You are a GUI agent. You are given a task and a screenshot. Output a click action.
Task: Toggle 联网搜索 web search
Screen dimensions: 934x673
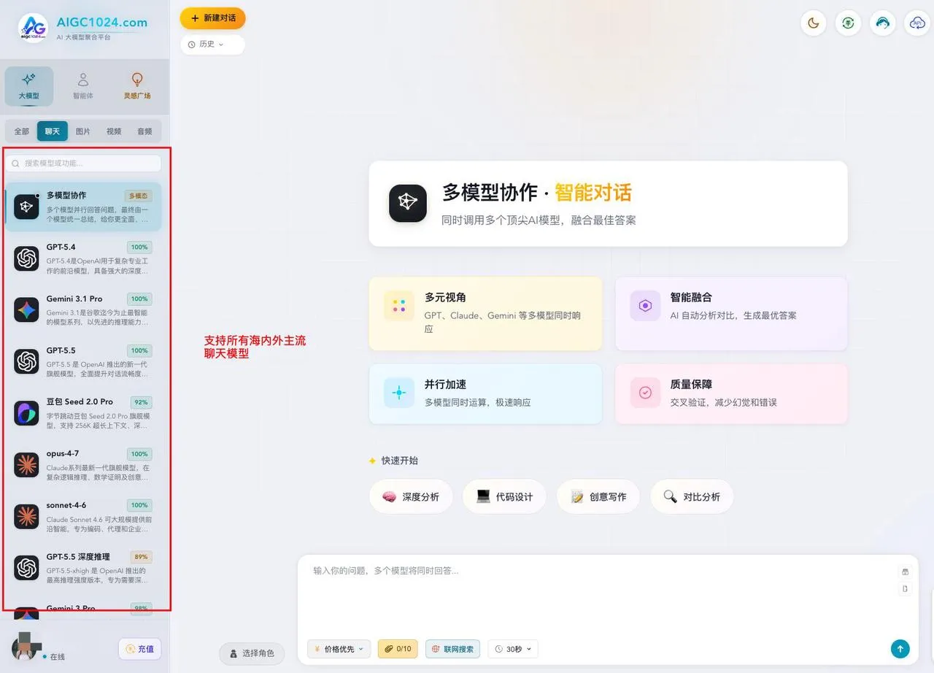(453, 649)
